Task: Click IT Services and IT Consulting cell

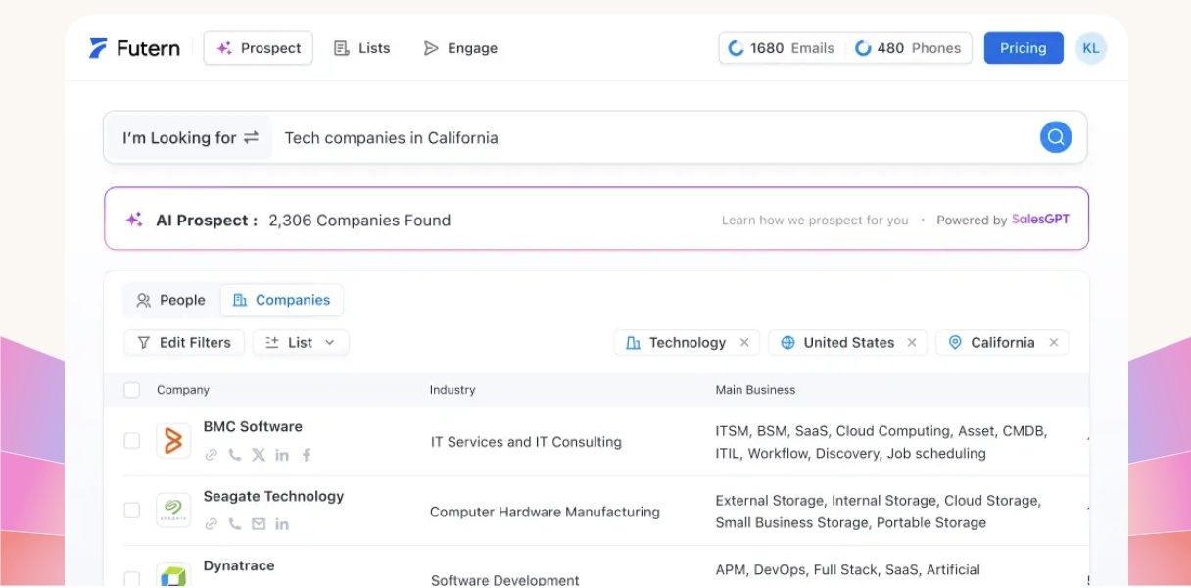Action: pyautogui.click(x=526, y=442)
